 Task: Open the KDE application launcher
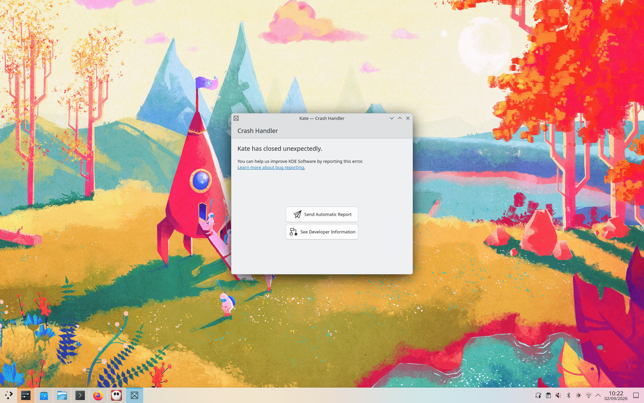click(x=9, y=395)
